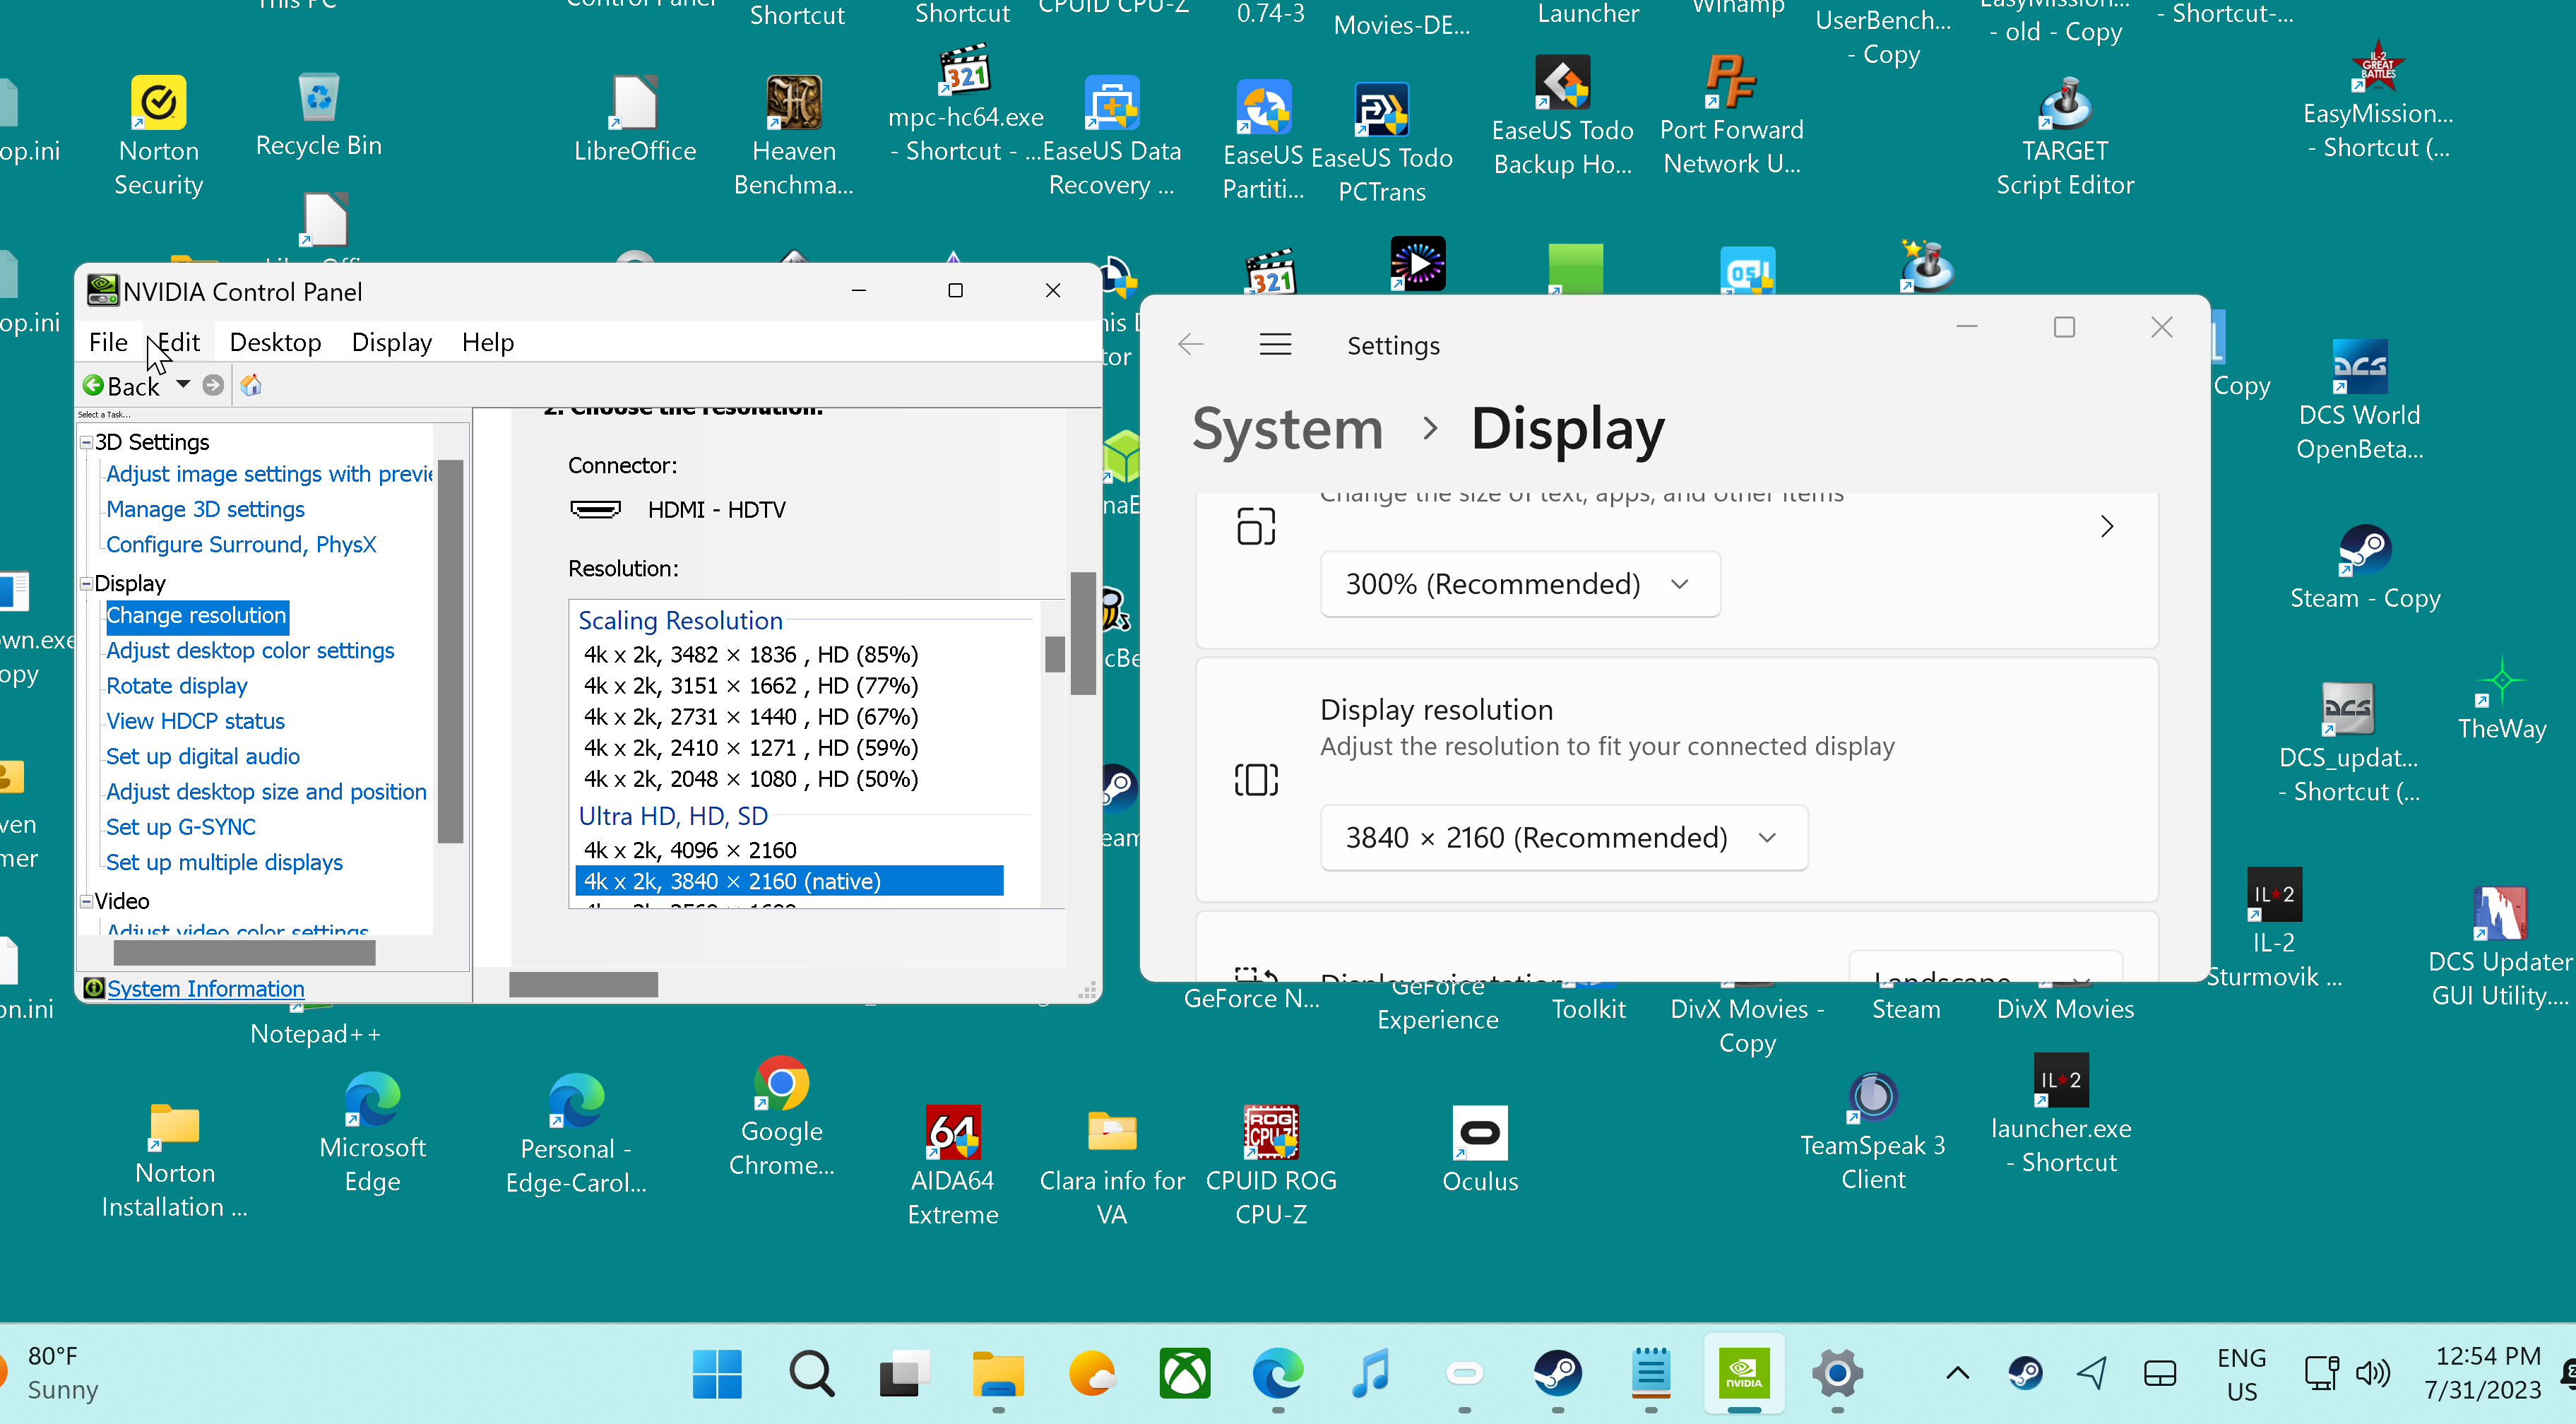Viewport: 2576px width, 1424px height.
Task: Click the Home icon in NVIDIA toolbar
Action: click(x=251, y=385)
